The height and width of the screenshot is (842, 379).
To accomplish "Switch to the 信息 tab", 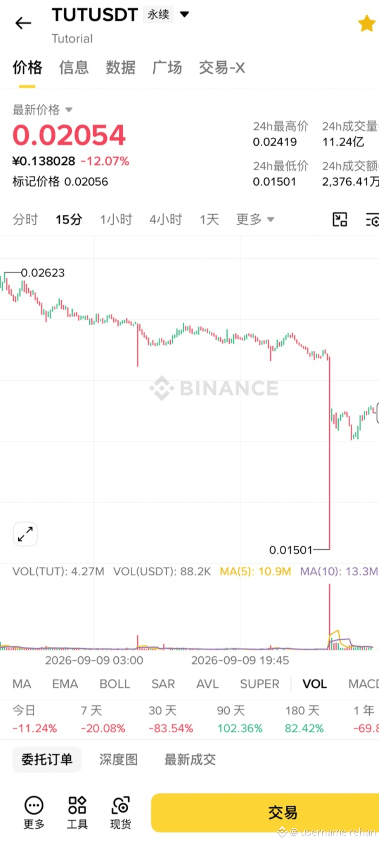I will click(74, 67).
